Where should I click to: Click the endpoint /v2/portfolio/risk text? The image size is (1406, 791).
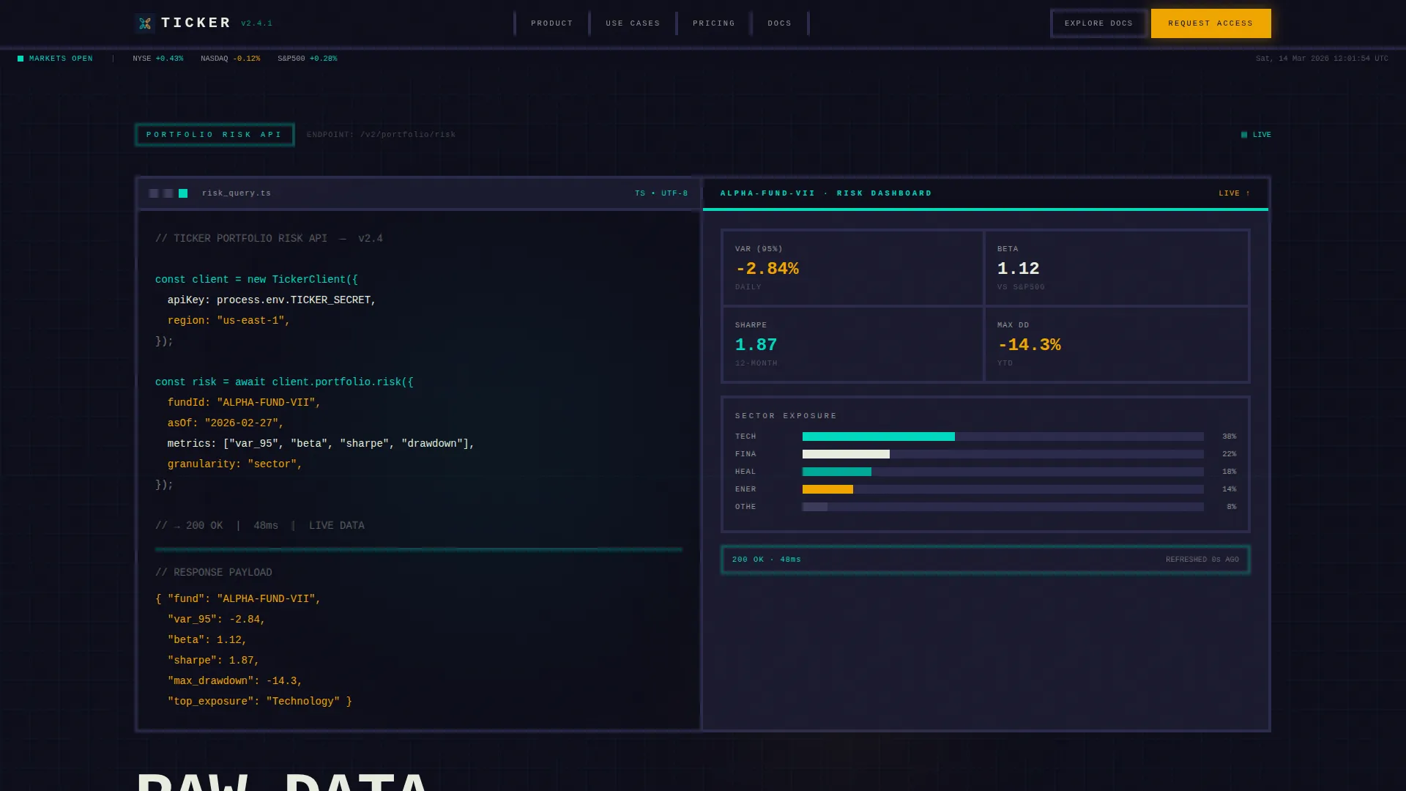(x=381, y=135)
